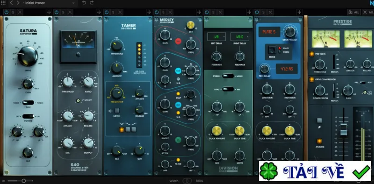Click the move handle of Satura module
Viewport: 374px width, 184px height.
coord(49,12)
